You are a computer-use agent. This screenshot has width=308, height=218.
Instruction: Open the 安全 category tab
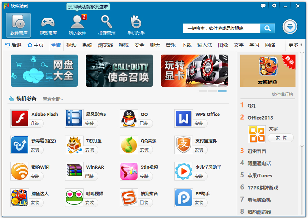point(138,45)
